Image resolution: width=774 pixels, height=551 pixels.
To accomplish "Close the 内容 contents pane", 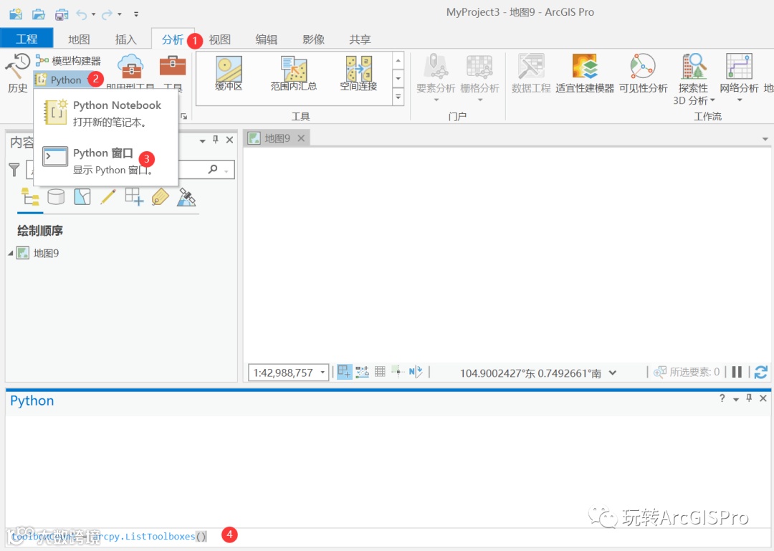I will click(x=229, y=140).
